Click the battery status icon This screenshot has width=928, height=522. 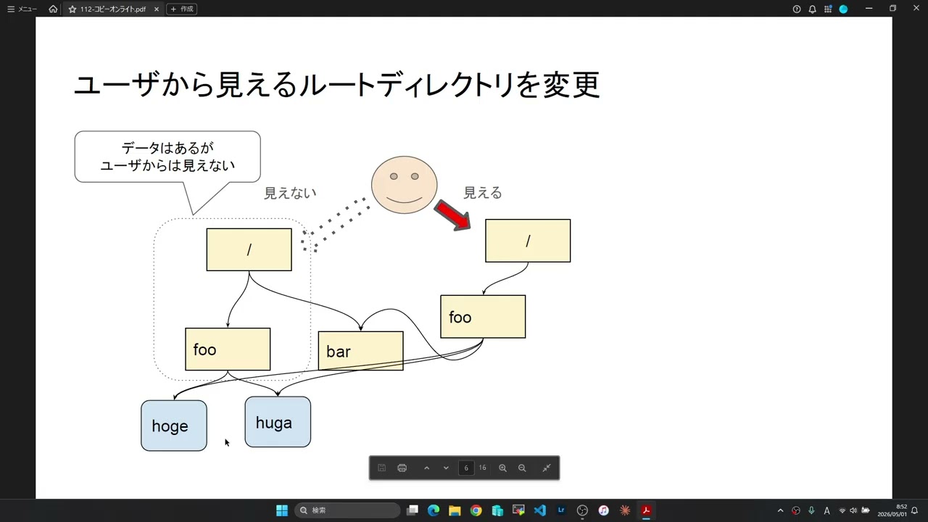pyautogui.click(x=865, y=510)
